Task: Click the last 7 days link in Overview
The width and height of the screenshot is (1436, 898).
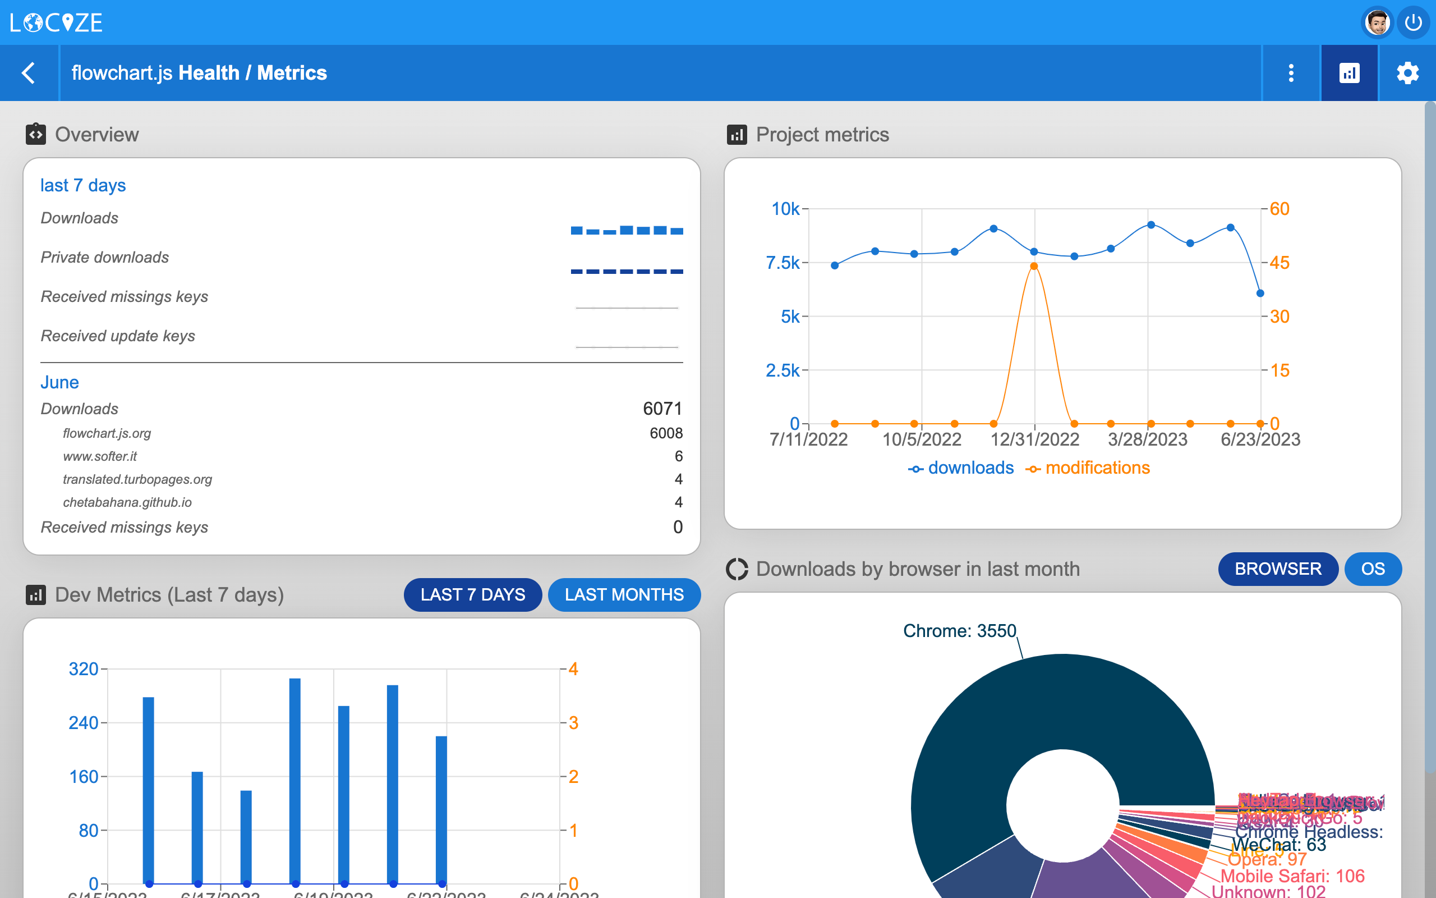Action: point(82,185)
